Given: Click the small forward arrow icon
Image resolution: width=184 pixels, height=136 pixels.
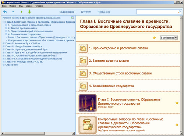Looking at the screenshot, I should coord(13,12).
